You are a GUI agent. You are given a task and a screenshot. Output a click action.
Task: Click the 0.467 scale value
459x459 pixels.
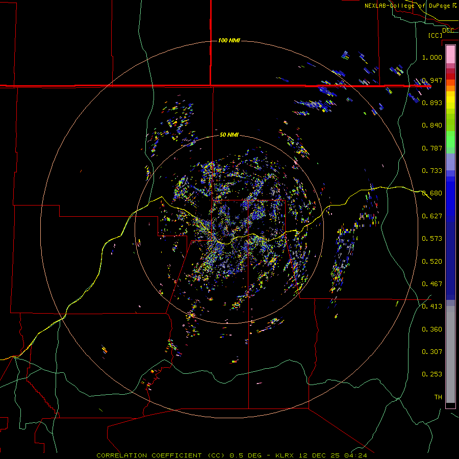[x=432, y=284]
